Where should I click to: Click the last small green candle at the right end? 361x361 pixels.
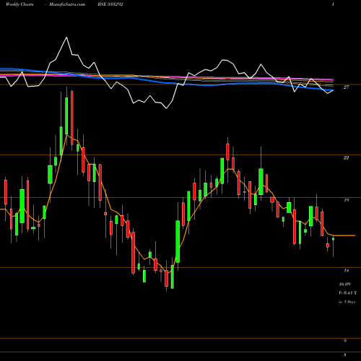point(334,239)
